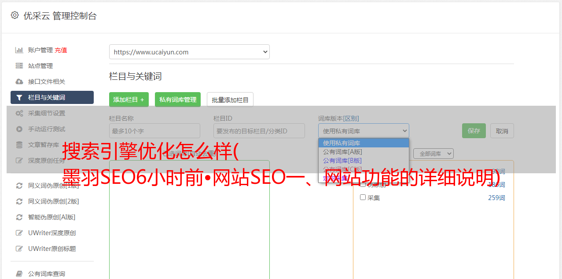Click the gear icon beside 优采云 管理控制台

tap(15, 15)
